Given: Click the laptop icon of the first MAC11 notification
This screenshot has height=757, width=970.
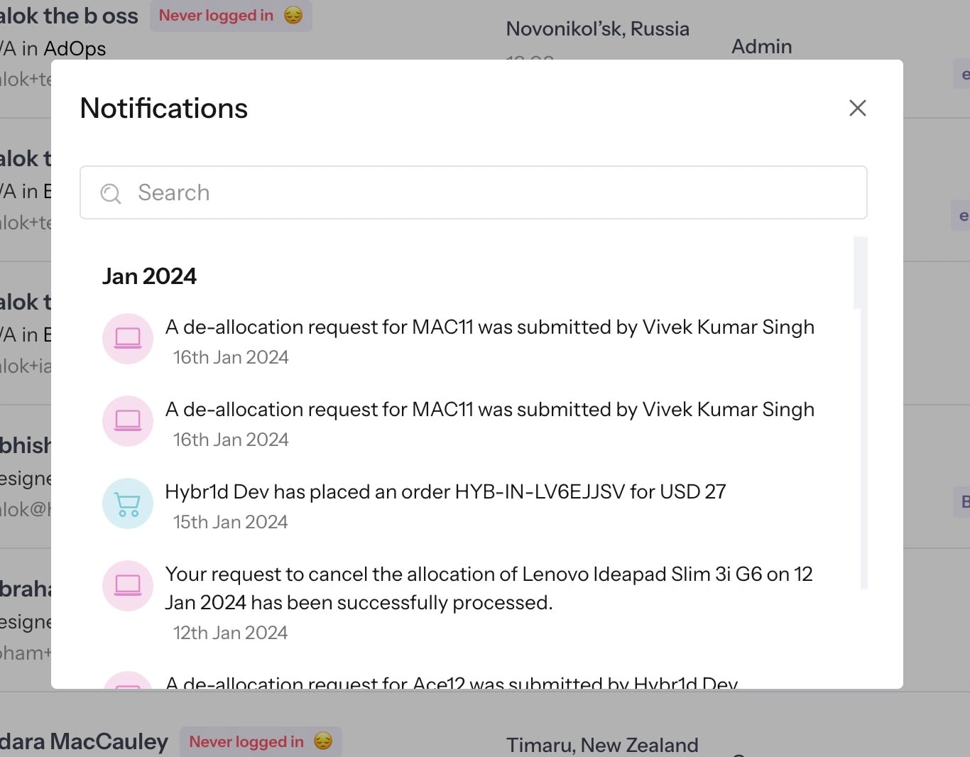Looking at the screenshot, I should [x=128, y=339].
